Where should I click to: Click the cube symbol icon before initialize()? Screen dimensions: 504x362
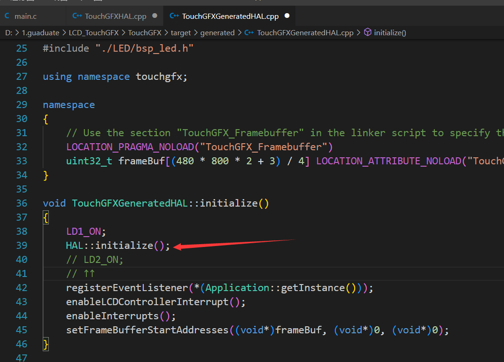point(368,32)
